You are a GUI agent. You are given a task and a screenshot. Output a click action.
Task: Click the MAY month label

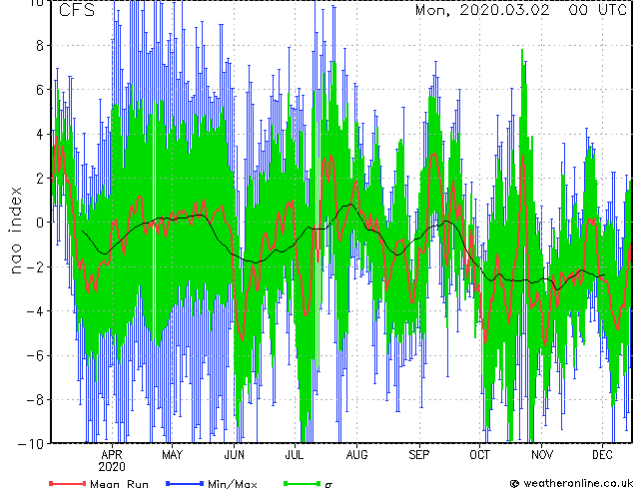point(173,455)
